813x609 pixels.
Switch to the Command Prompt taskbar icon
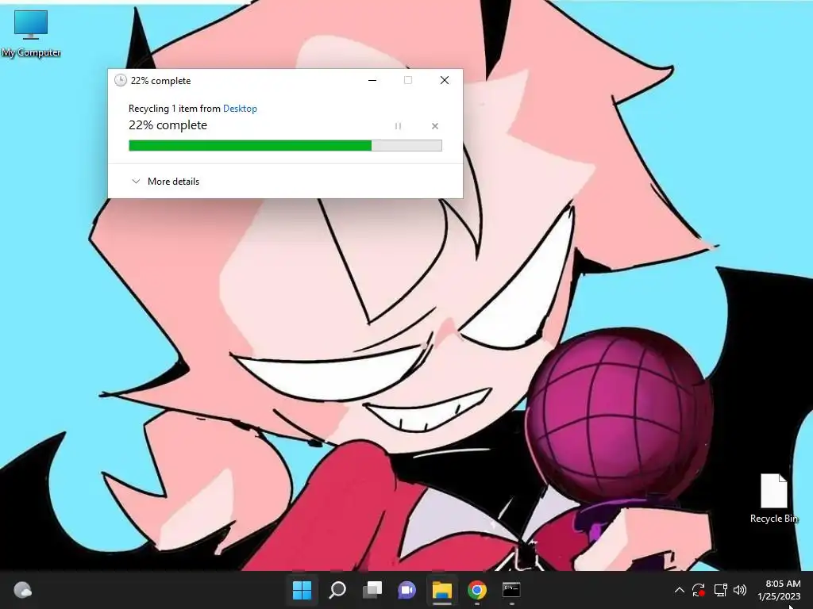click(x=512, y=590)
